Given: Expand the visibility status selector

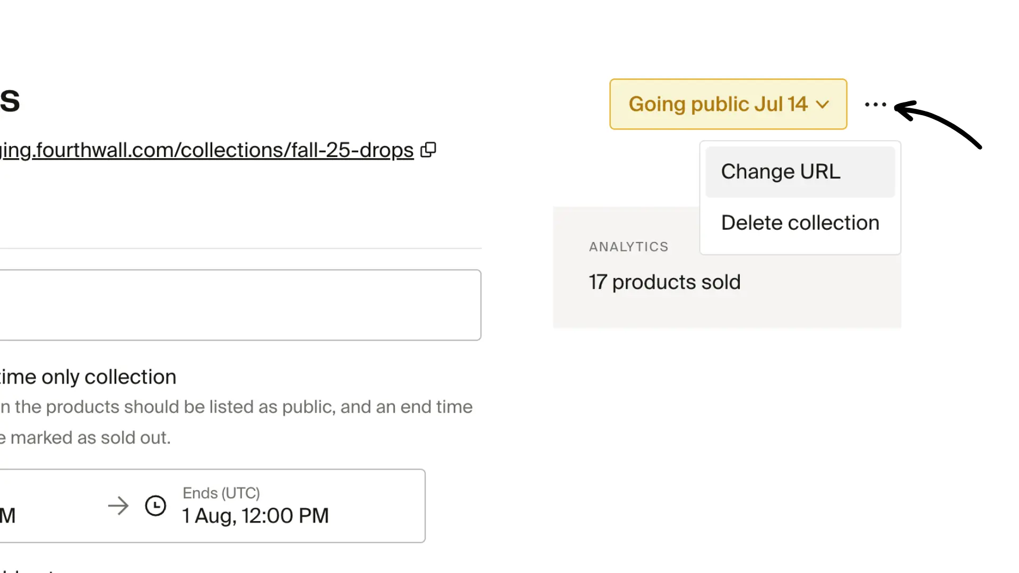Looking at the screenshot, I should pos(728,104).
